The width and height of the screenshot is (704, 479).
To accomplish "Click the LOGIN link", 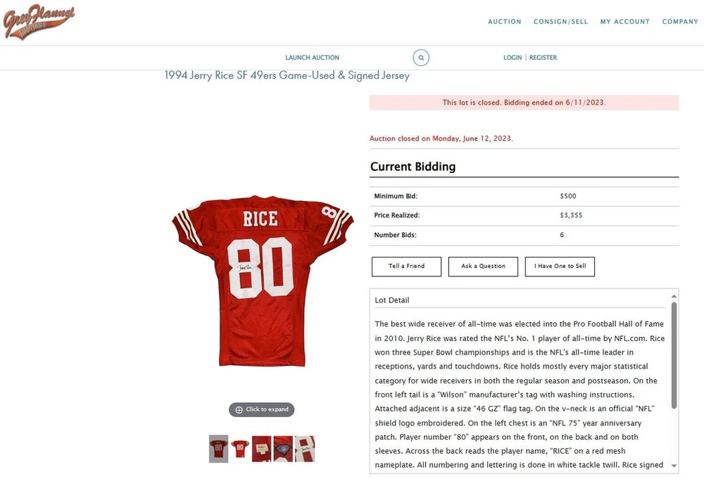I will (513, 58).
